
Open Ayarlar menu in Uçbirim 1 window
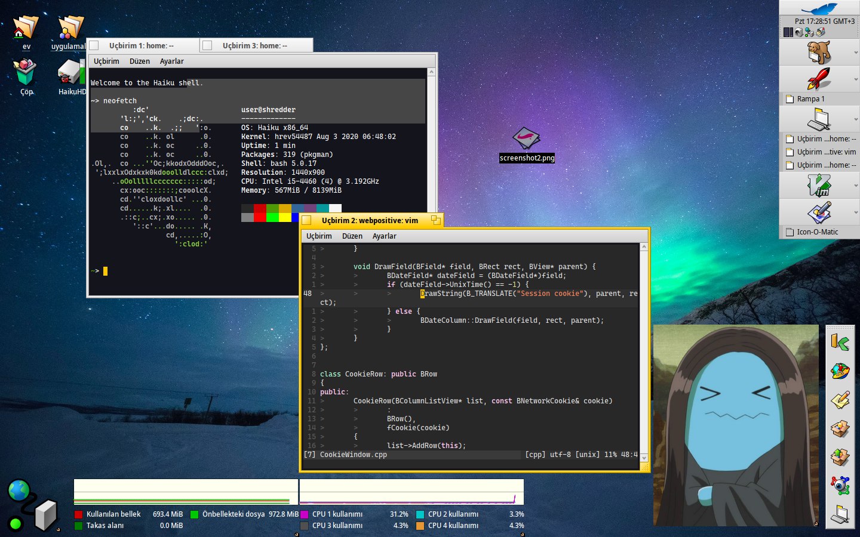(x=172, y=61)
